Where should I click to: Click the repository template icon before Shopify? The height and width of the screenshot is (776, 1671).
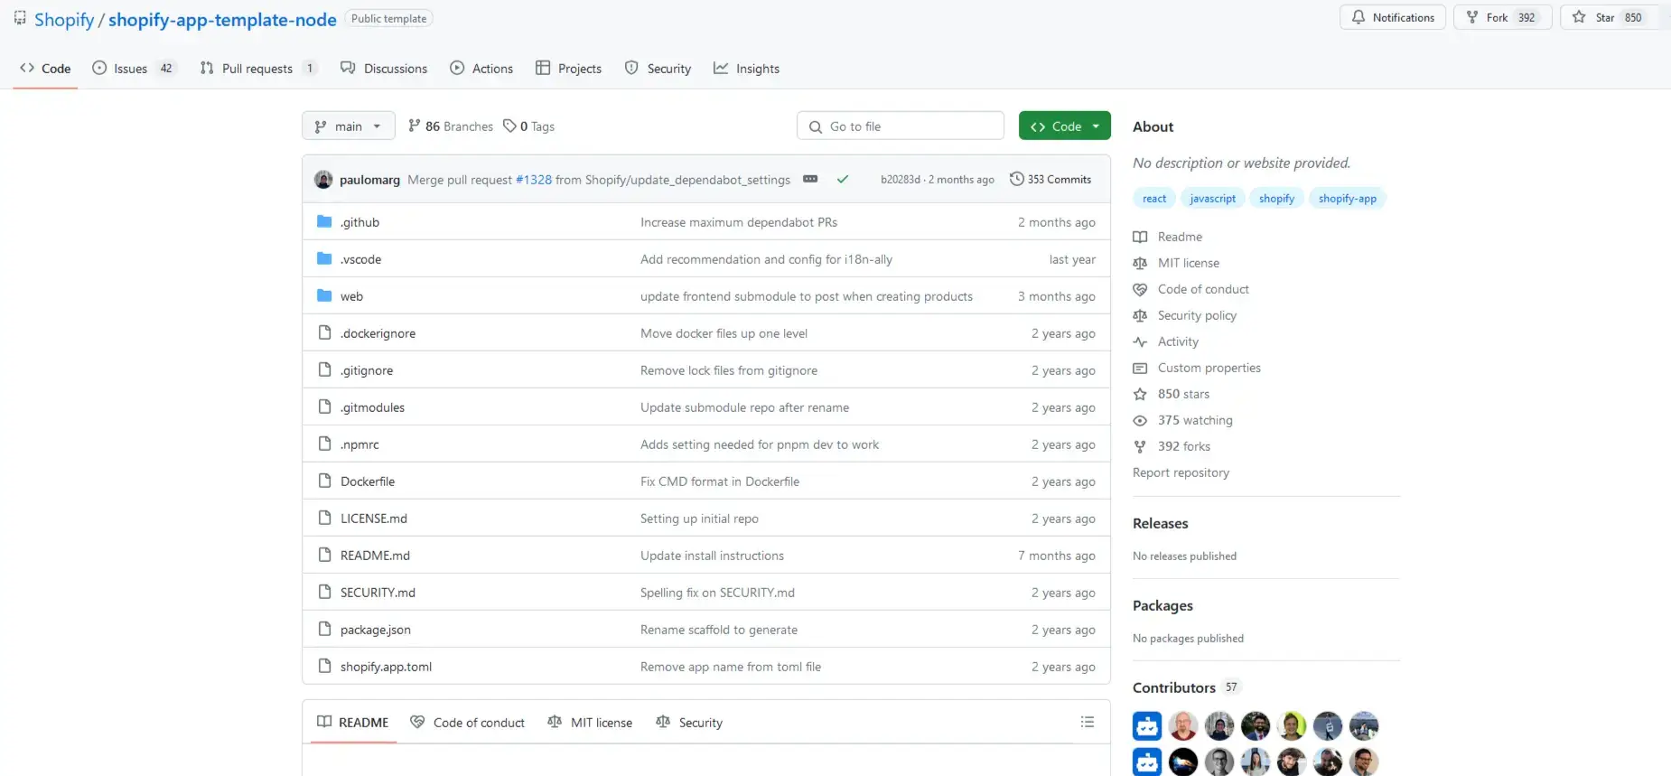click(x=20, y=17)
